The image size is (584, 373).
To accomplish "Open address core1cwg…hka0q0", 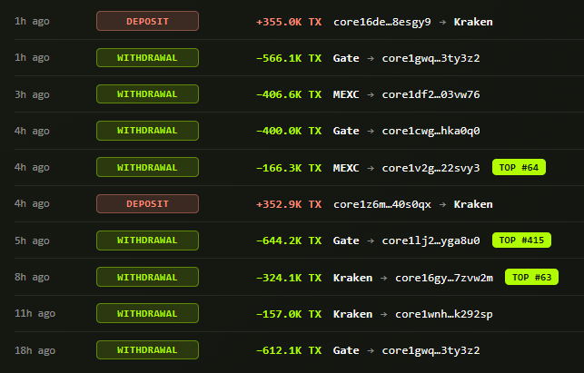I will 431,131.
